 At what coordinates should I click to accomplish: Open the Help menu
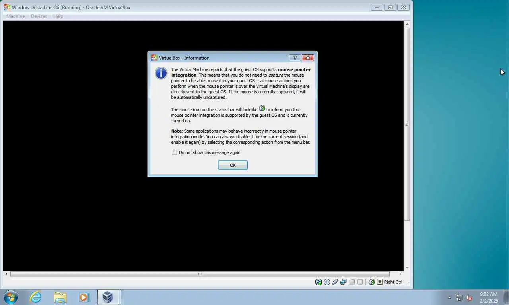(58, 16)
